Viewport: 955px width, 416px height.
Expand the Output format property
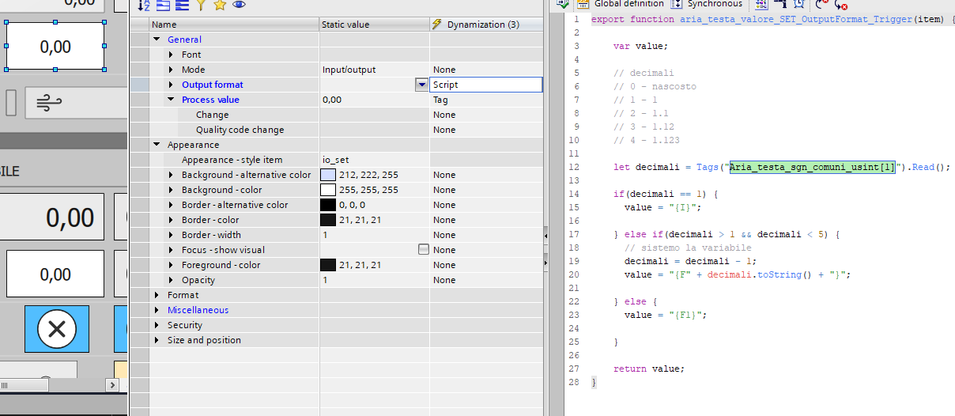point(172,85)
